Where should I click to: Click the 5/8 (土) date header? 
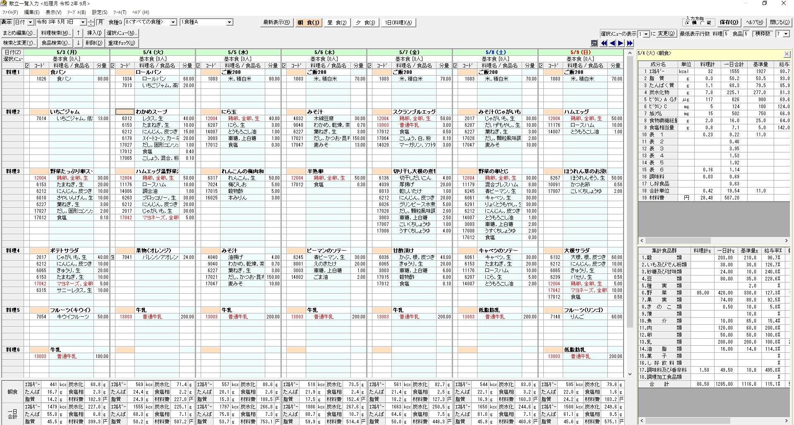495,52
